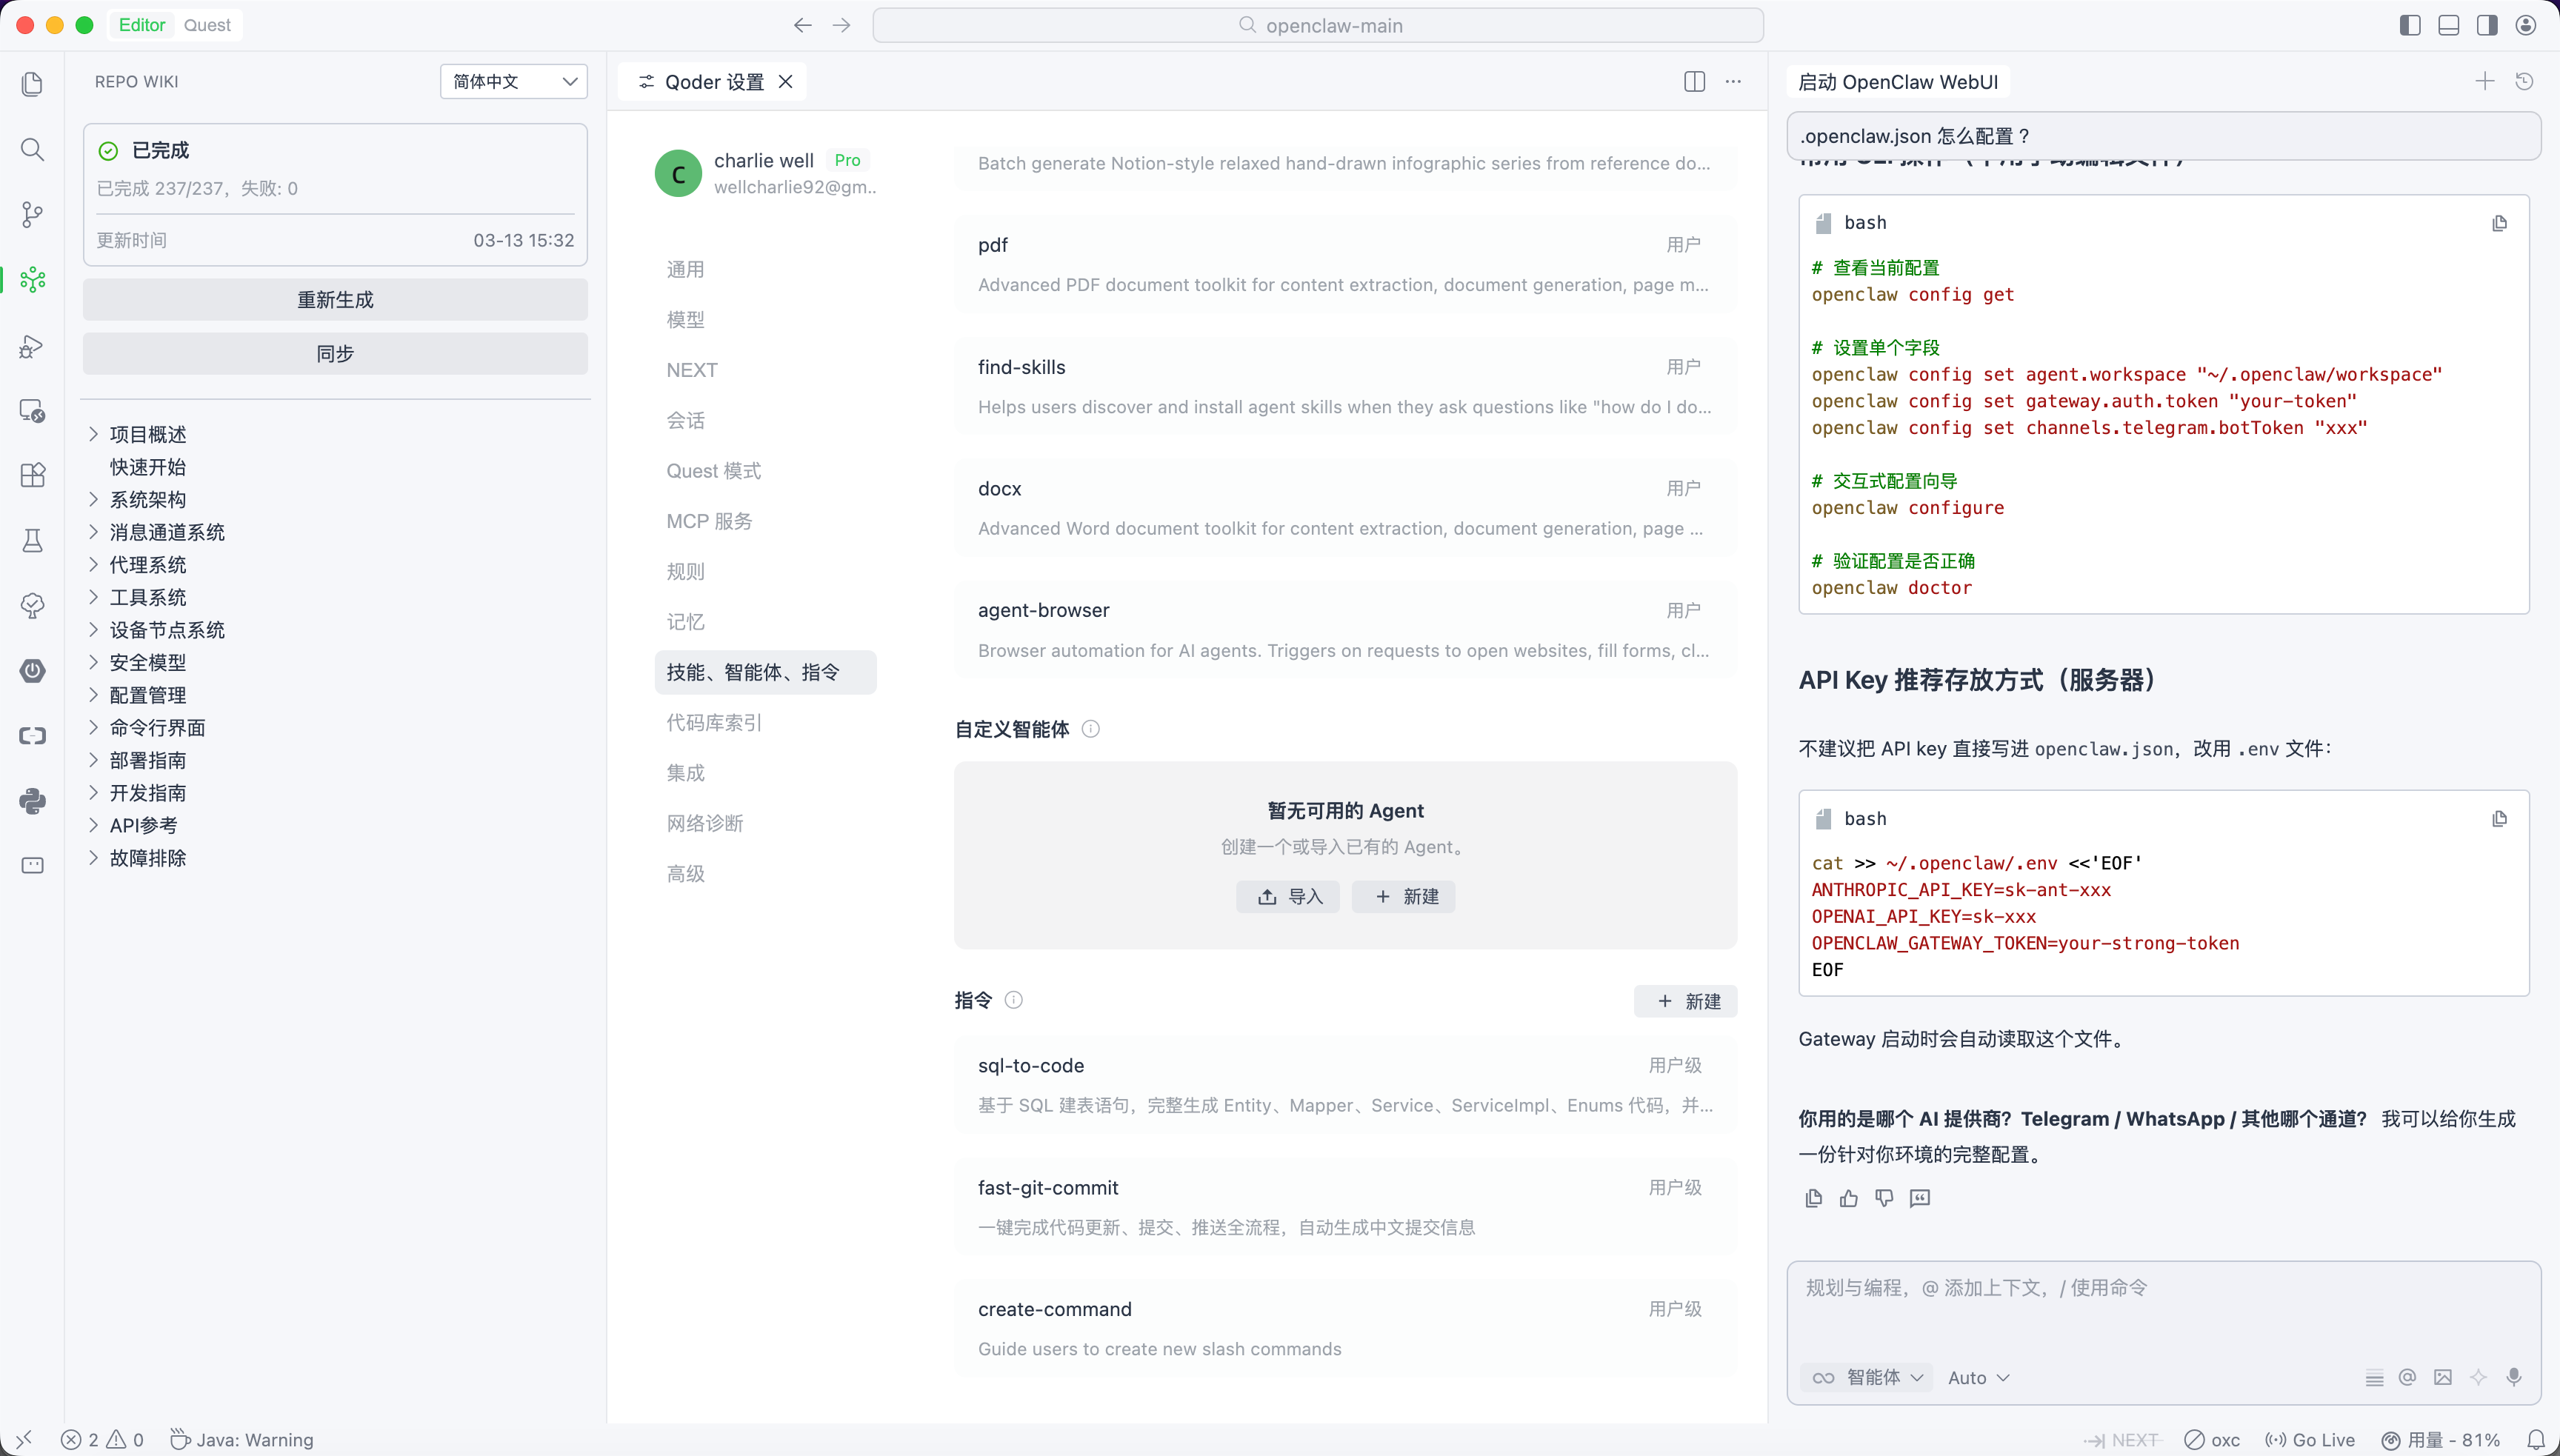Screen dimensions: 2560x1456
Task: Open the Search icon in activity bar
Action: [32, 150]
